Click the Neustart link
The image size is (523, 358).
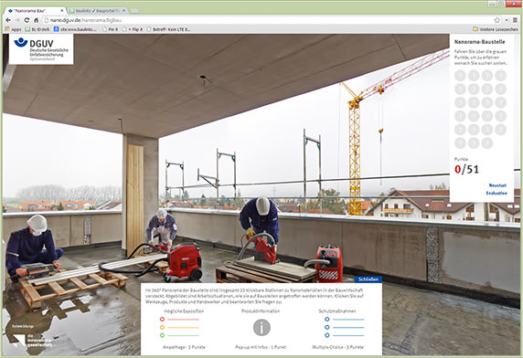497,185
